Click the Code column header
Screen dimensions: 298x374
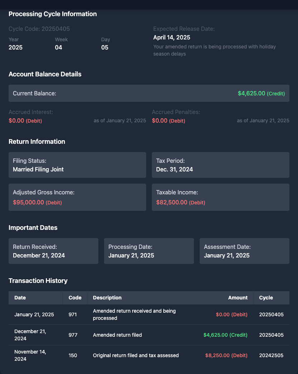coord(75,298)
